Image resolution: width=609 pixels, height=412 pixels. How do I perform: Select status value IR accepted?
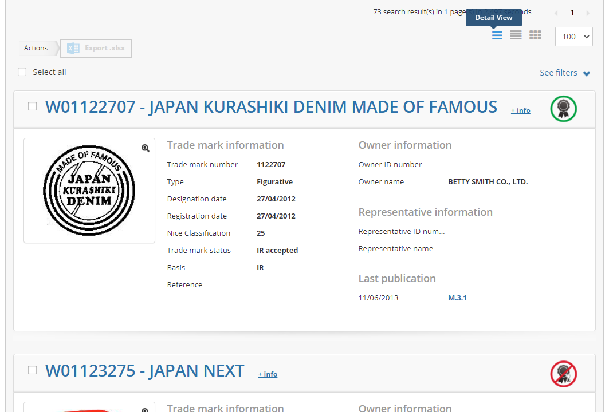coord(277,250)
